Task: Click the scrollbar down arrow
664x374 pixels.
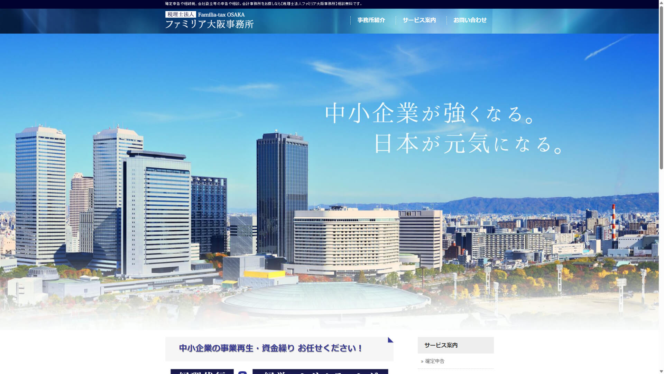Action: [661, 371]
